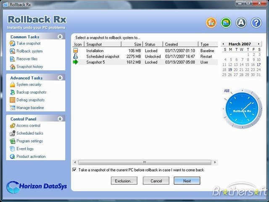Sort the list by the Status column header
Viewport: 269px width, 202px height.
(x=153, y=44)
